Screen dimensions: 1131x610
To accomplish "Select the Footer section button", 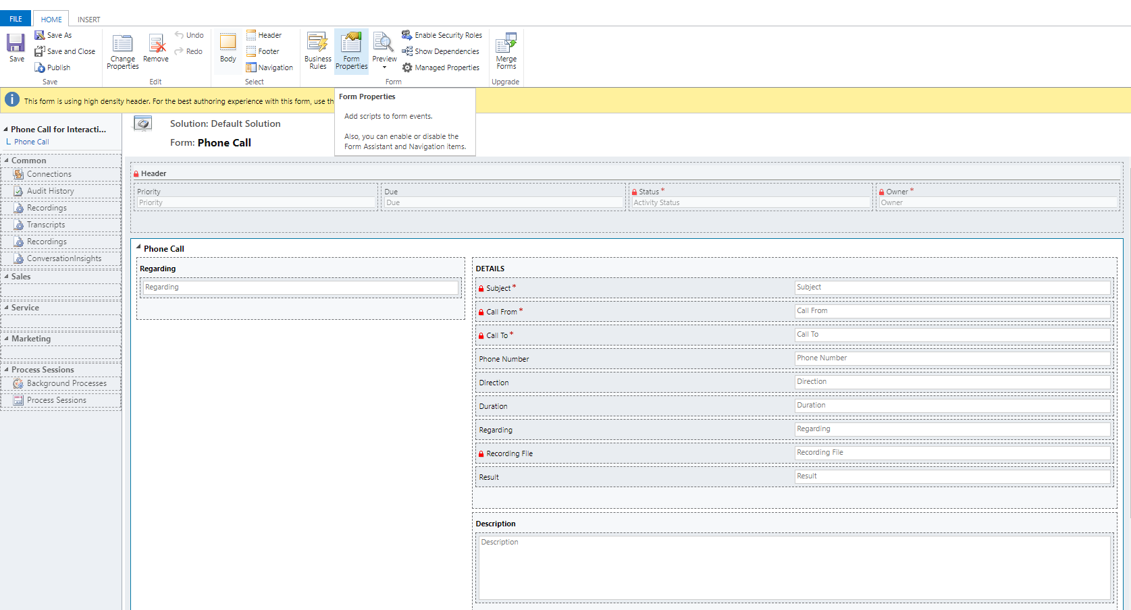I will [x=263, y=51].
